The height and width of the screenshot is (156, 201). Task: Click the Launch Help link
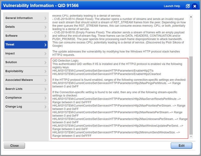click(172, 6)
